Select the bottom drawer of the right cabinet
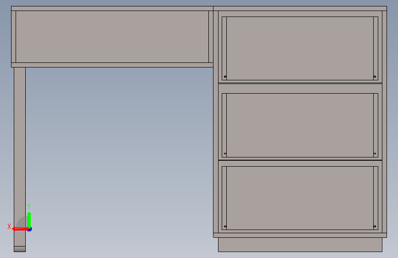 click(300, 198)
